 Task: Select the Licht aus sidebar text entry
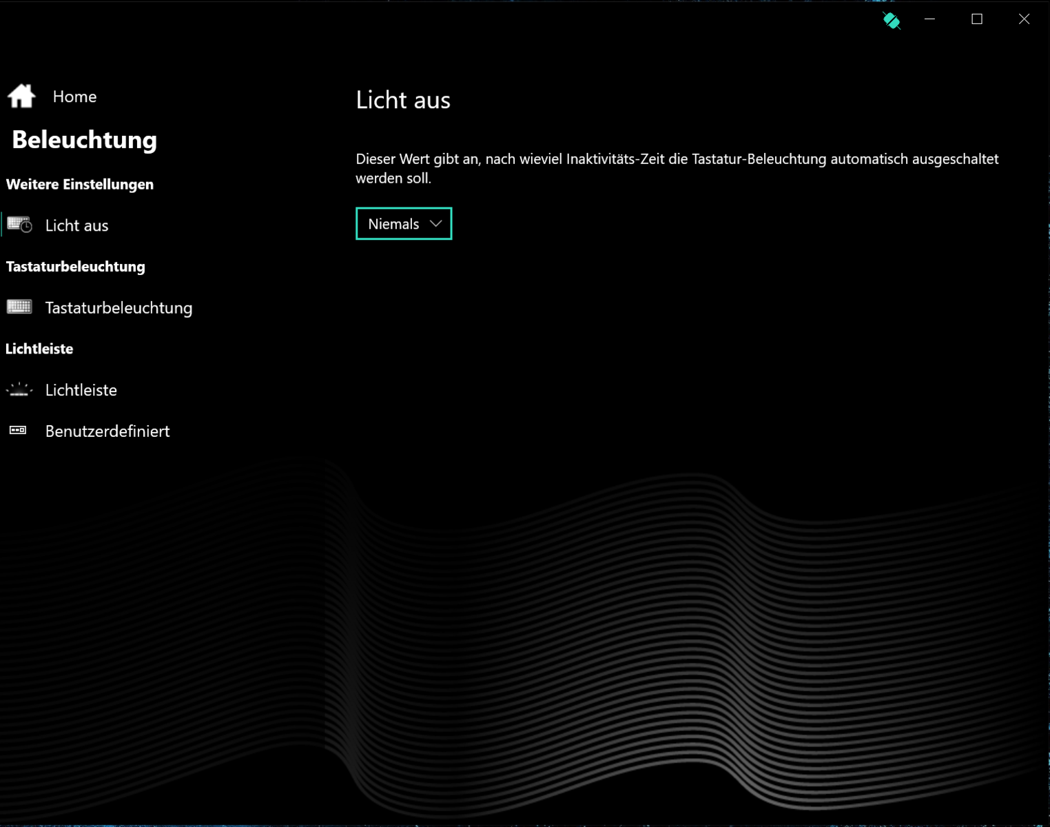[76, 225]
